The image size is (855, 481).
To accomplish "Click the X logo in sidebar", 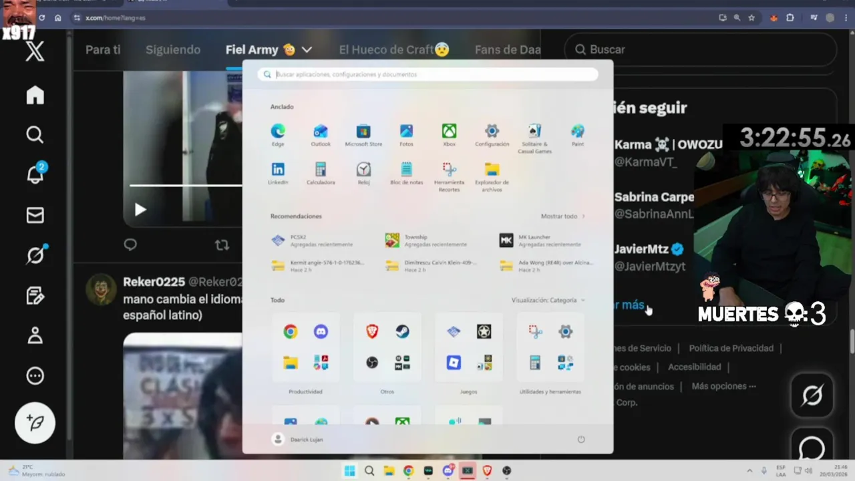I will 35,51.
